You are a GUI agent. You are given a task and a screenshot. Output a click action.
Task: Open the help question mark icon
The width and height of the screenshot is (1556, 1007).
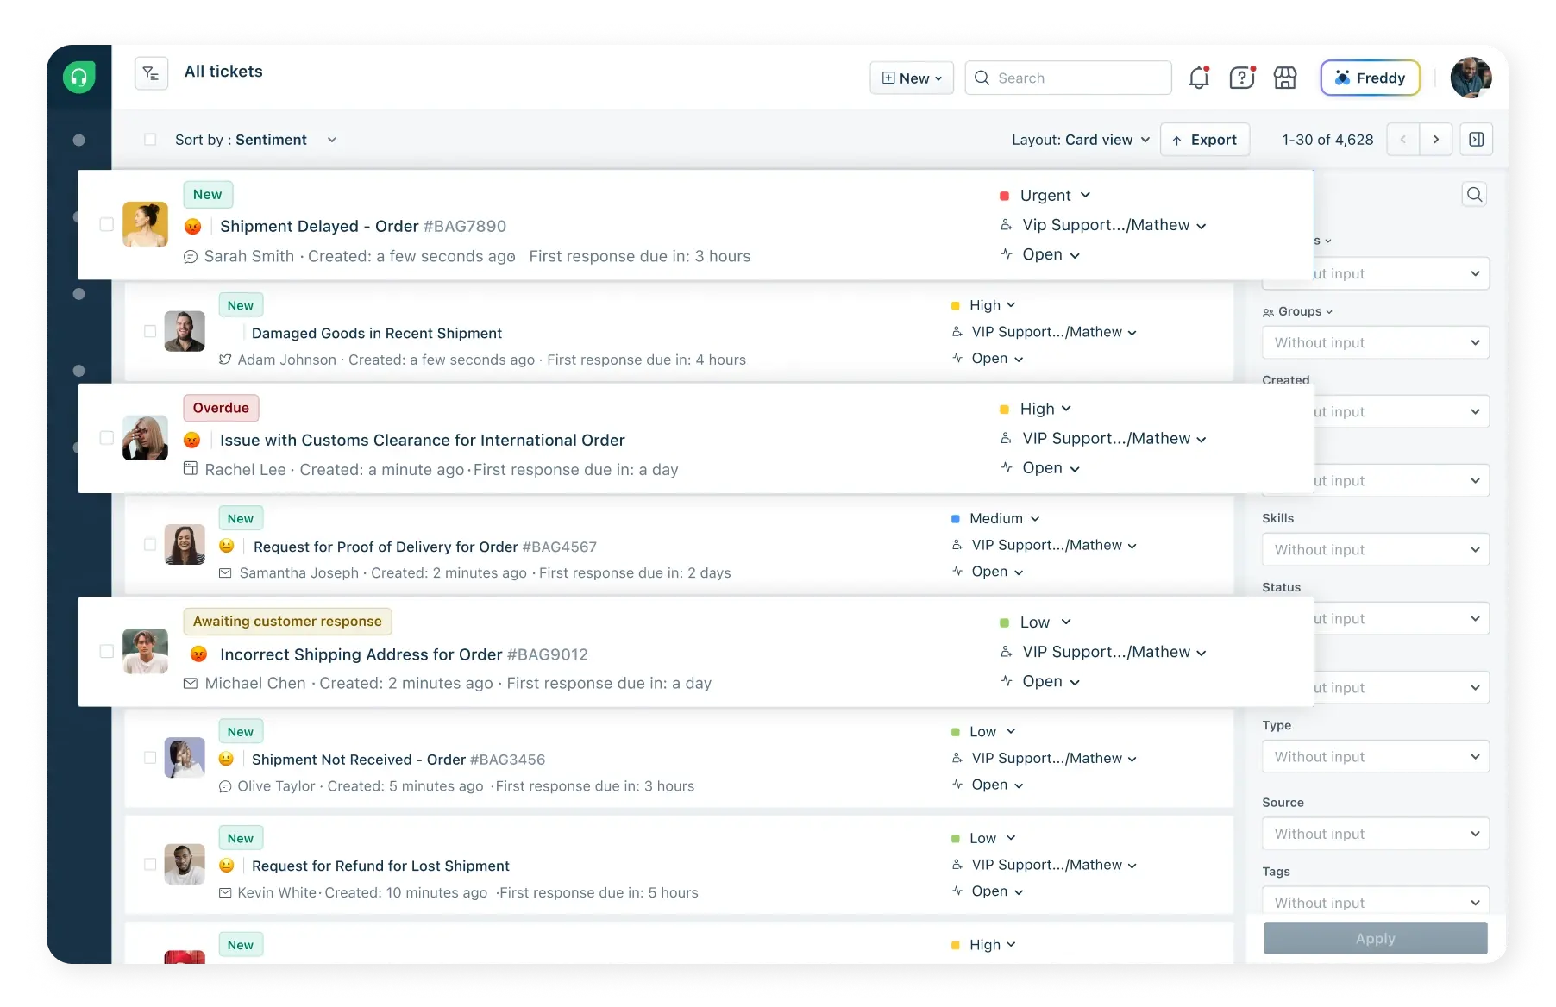(x=1241, y=78)
